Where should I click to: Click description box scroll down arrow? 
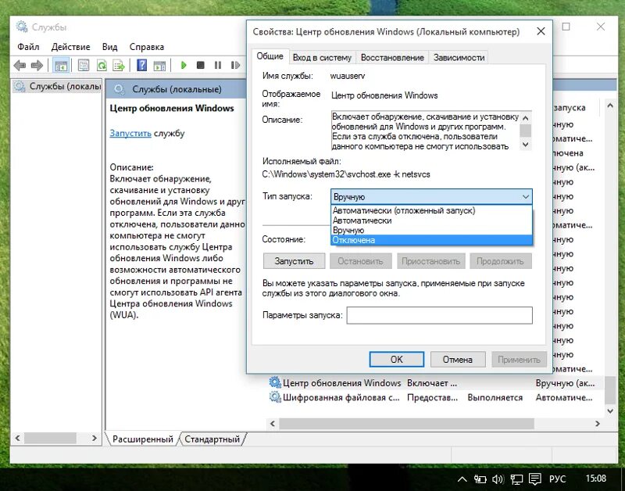(x=525, y=145)
